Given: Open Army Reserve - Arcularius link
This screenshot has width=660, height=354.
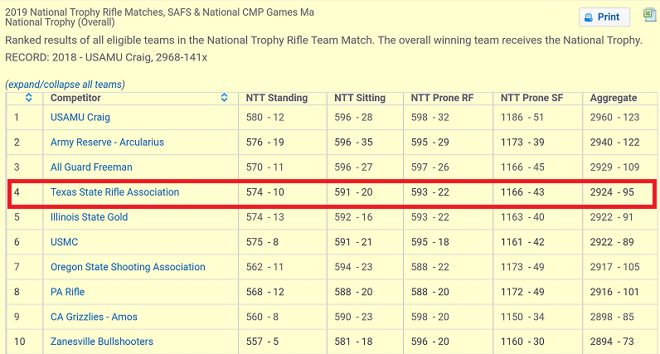Looking at the screenshot, I should 107,143.
